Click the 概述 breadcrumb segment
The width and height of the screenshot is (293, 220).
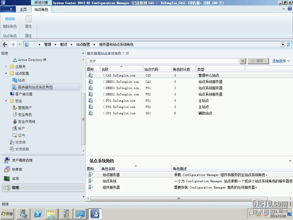coord(64,44)
